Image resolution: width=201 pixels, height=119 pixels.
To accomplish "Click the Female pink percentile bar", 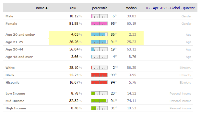I will tap(99, 23).
